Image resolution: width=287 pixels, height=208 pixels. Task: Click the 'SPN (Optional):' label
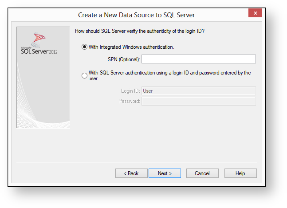click(x=124, y=59)
